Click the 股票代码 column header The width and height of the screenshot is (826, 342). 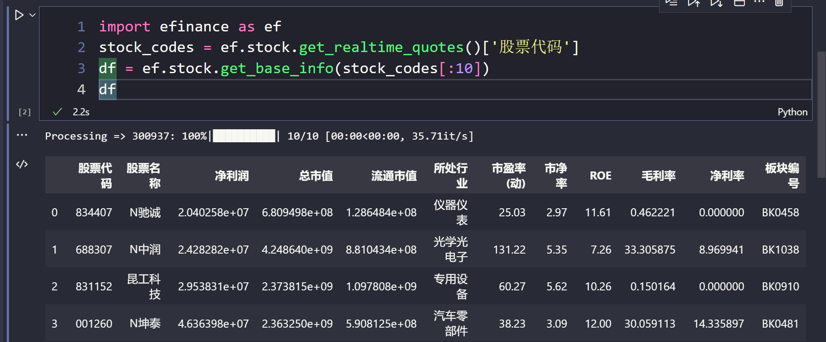click(x=95, y=175)
